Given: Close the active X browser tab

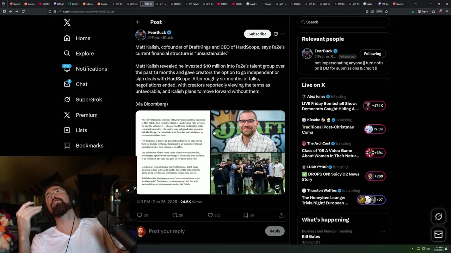Looking at the screenshot, I should click(151, 4).
